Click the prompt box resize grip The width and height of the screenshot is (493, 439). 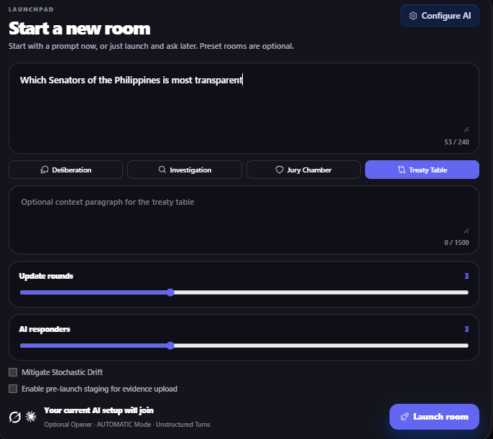pos(466,129)
